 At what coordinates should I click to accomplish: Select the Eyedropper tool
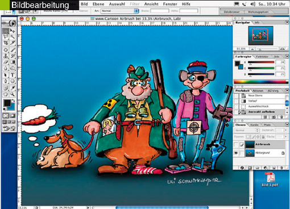click(x=13, y=88)
